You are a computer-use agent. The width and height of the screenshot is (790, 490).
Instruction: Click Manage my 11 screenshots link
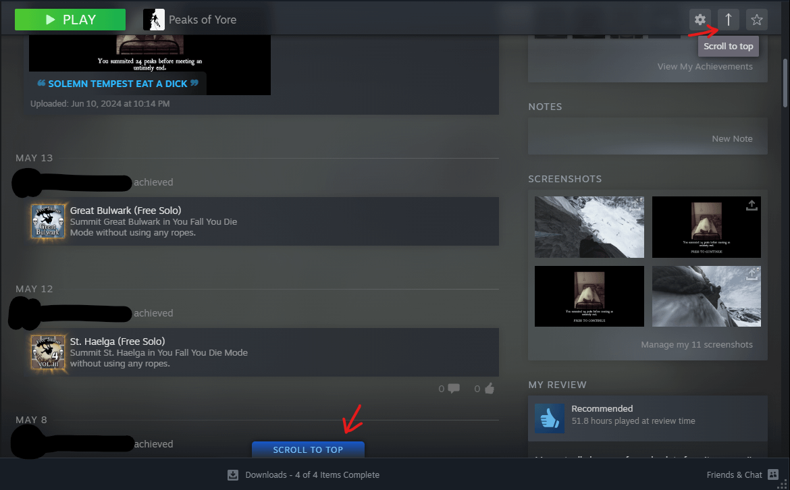[x=696, y=344]
